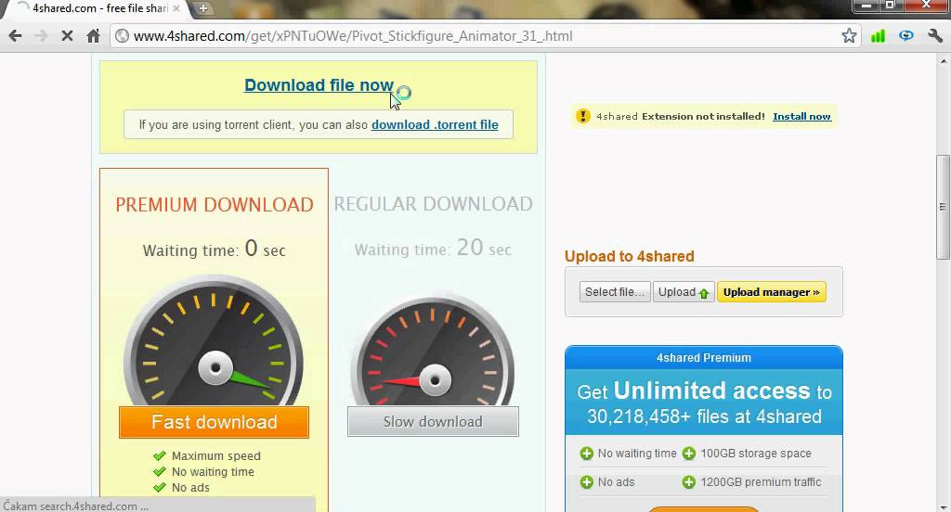Click the 1200GB premium traffic text
951x512 pixels.
pos(761,482)
